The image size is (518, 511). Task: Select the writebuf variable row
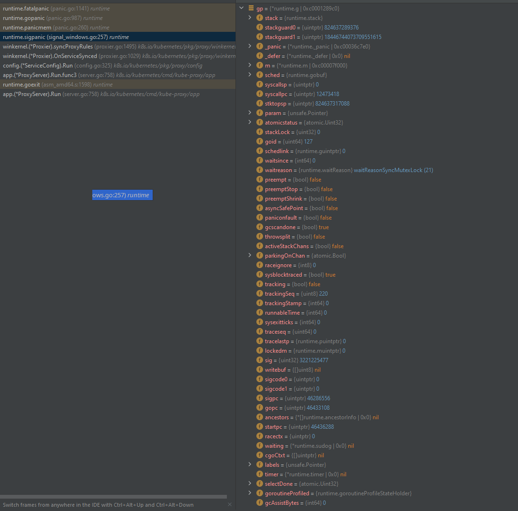point(377,370)
